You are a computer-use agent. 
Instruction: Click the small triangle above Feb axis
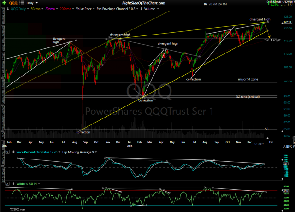[x=268, y=138]
